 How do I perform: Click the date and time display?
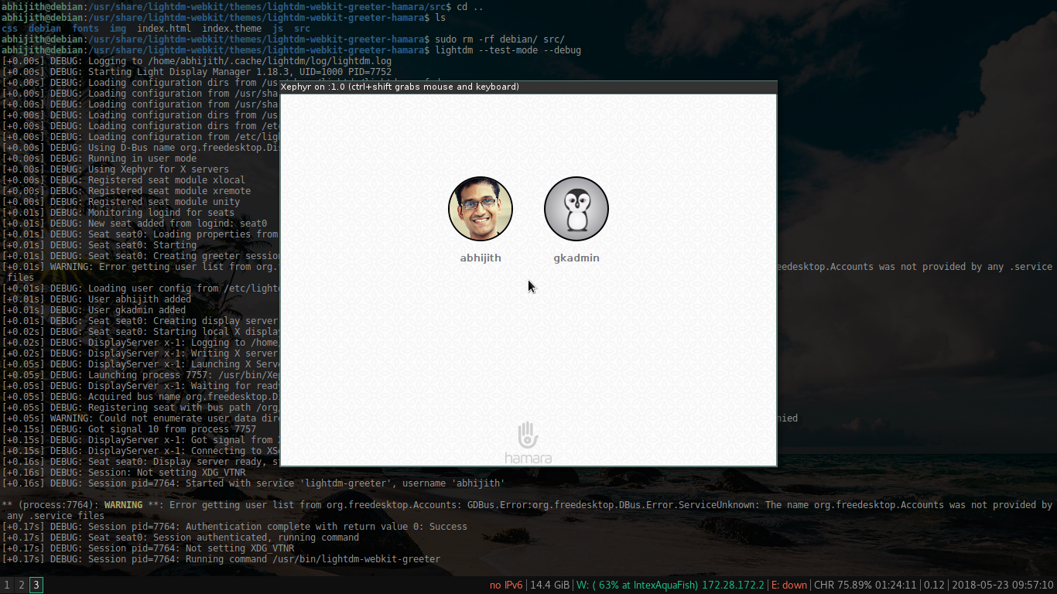[1002, 585]
